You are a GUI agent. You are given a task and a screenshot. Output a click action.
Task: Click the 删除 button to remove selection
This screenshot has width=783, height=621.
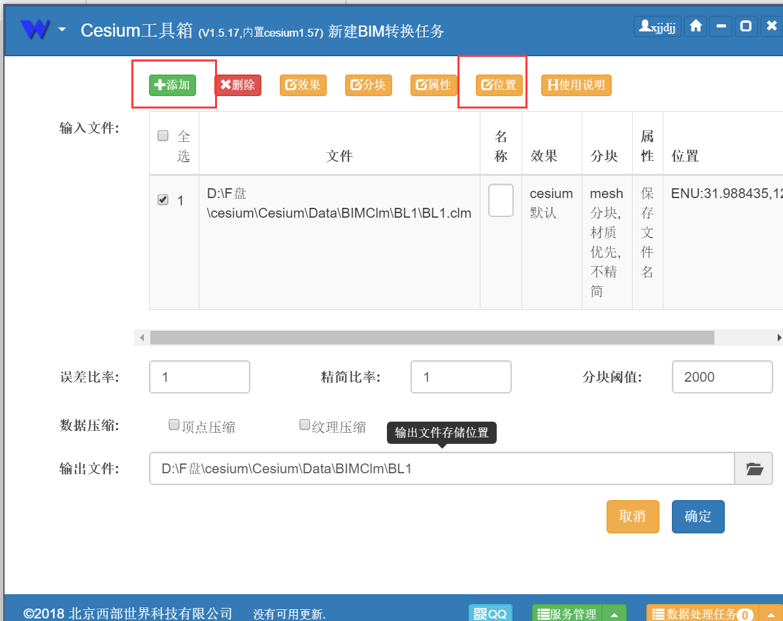click(x=238, y=84)
